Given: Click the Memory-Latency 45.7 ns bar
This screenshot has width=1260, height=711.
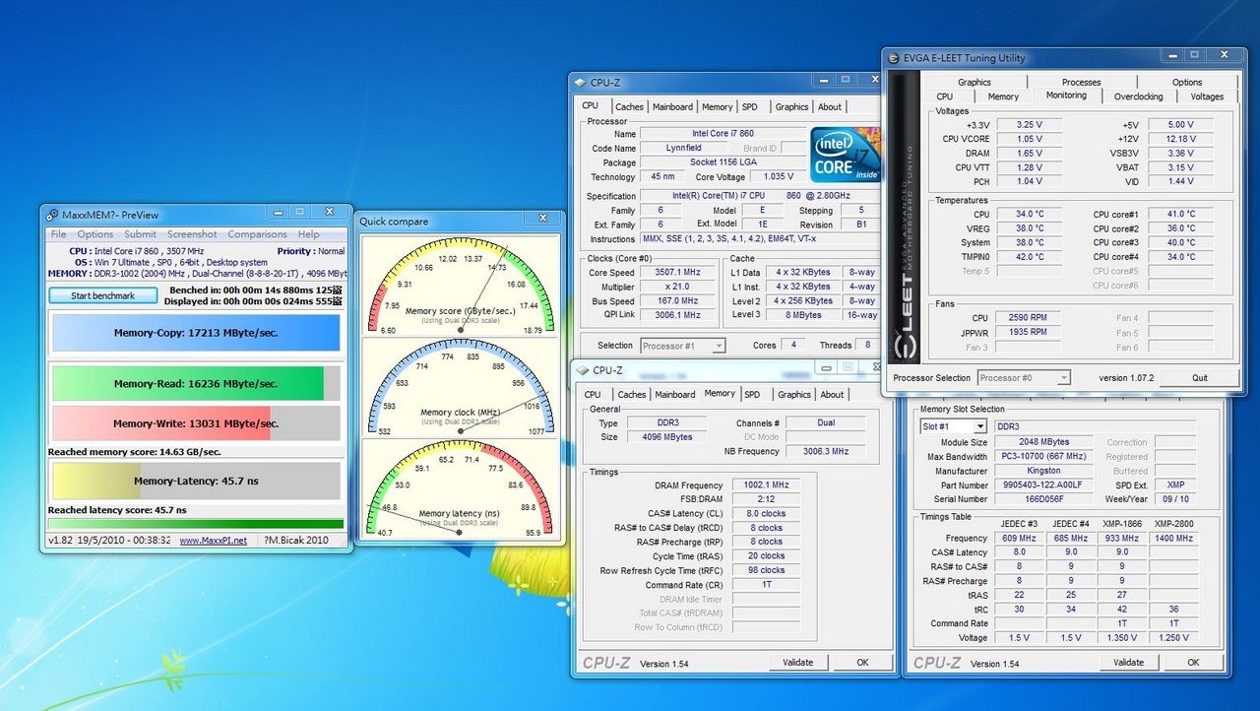Looking at the screenshot, I should coord(196,481).
